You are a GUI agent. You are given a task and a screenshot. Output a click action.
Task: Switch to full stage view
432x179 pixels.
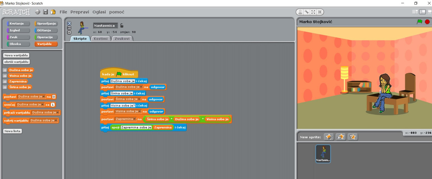pos(422,12)
